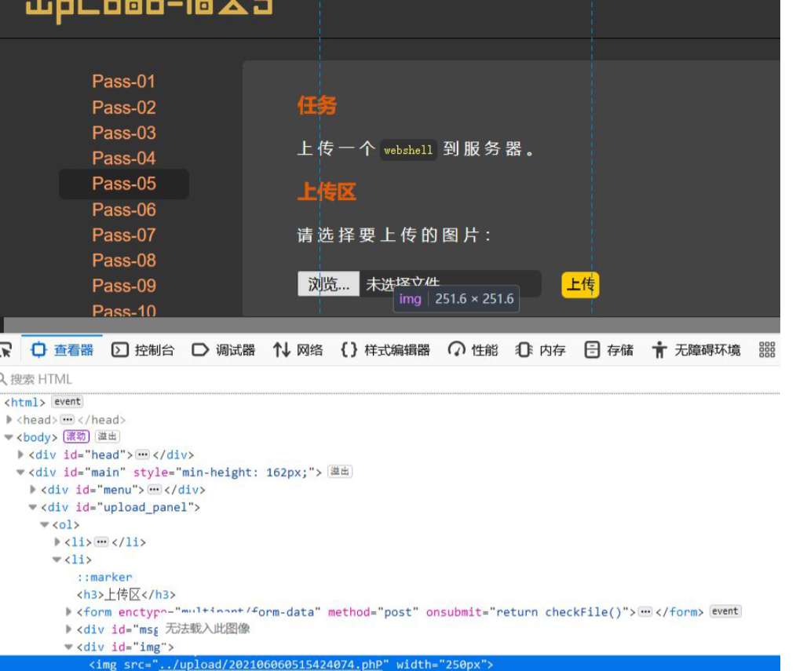Image resolution: width=796 pixels, height=671 pixels.
Task: Open the 样式编辑器 style editor
Action: click(385, 350)
